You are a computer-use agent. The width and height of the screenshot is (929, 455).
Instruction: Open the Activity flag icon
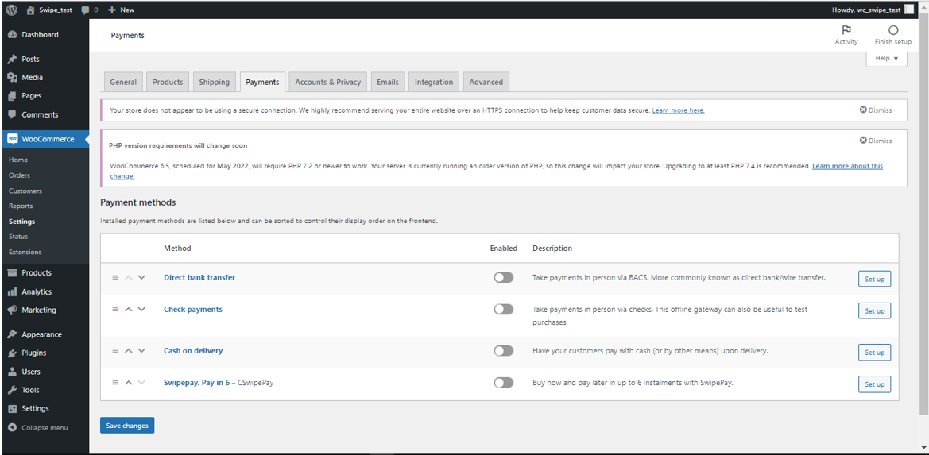click(846, 30)
